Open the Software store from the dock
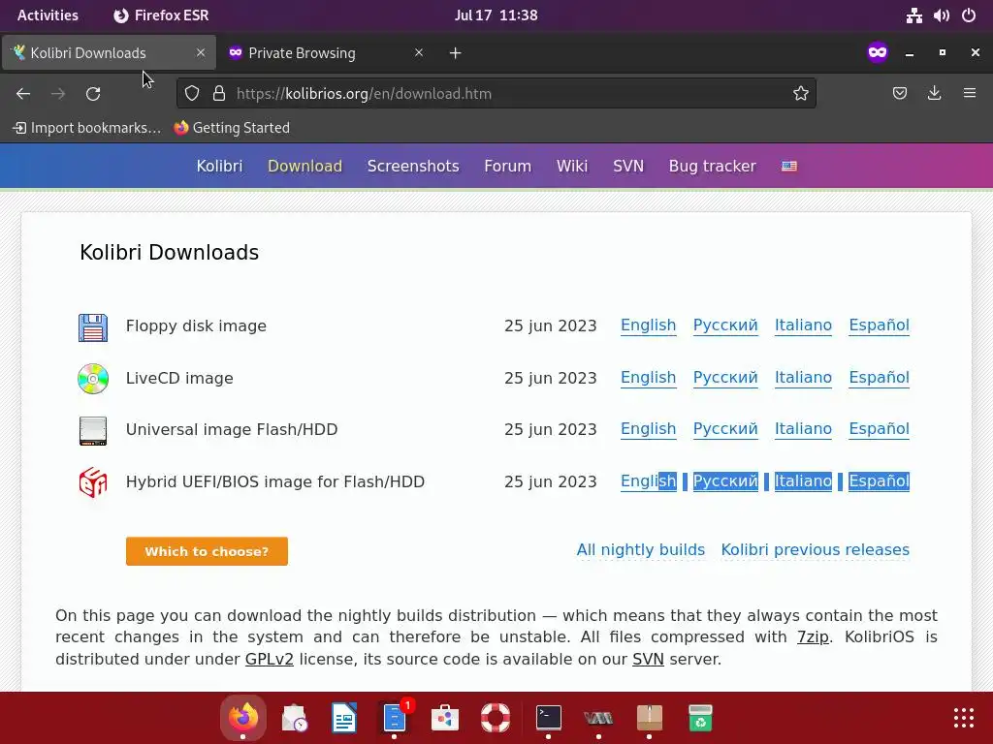Image resolution: width=993 pixels, height=744 pixels. pyautogui.click(x=445, y=718)
